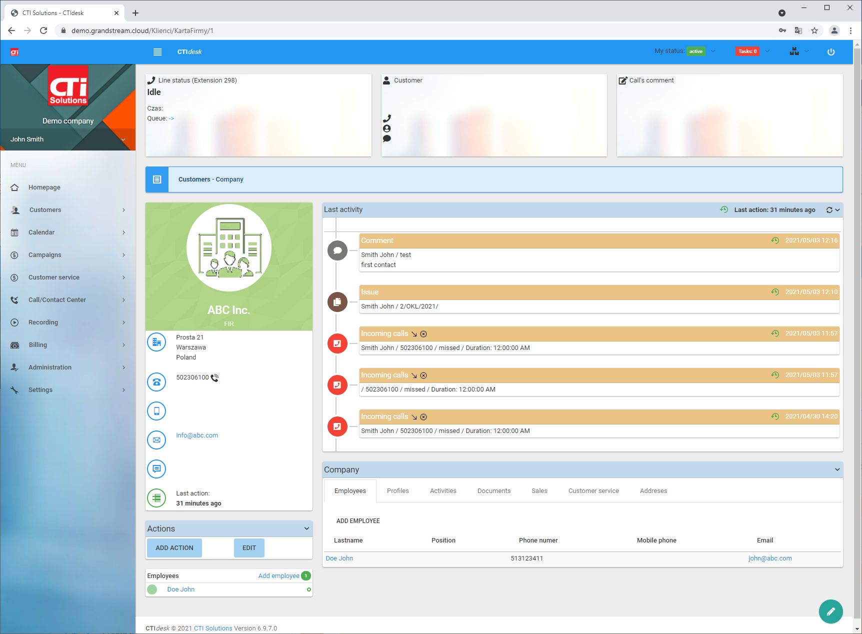Viewport: 862px width, 634px height.
Task: Click the Comment timeline bubble icon
Action: pos(337,250)
